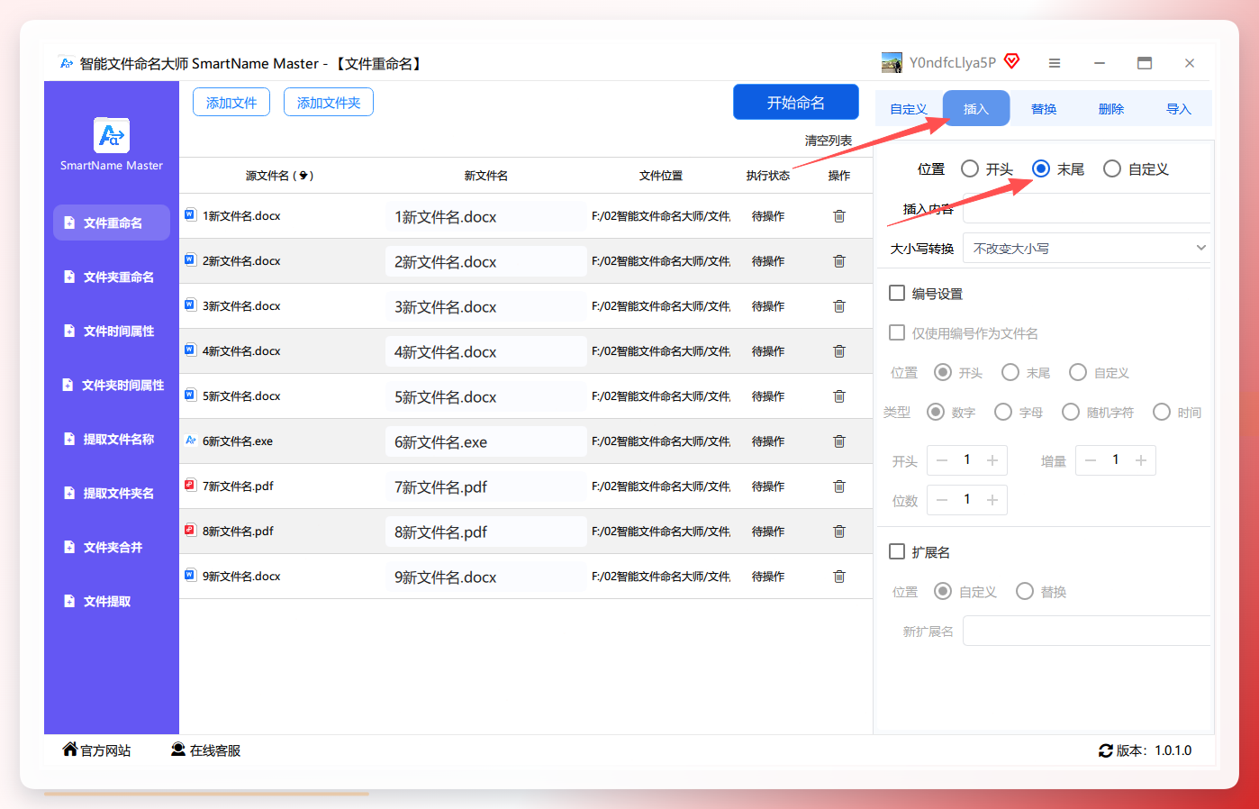Click trash icon for 5新文件名.docx
1259x809 pixels.
(839, 396)
